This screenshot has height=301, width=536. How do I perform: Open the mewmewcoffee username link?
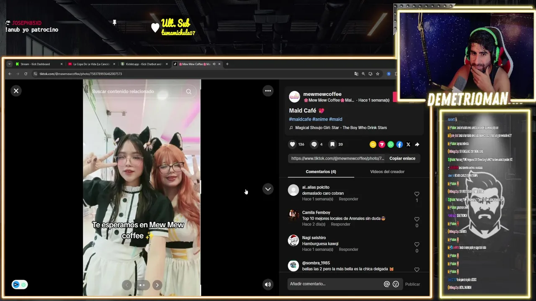[322, 94]
